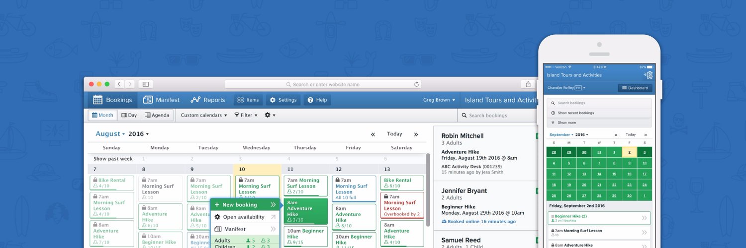This screenshot has width=746, height=248.
Task: Click the calendar scrollbar on desktop
Action: (x=428, y=189)
